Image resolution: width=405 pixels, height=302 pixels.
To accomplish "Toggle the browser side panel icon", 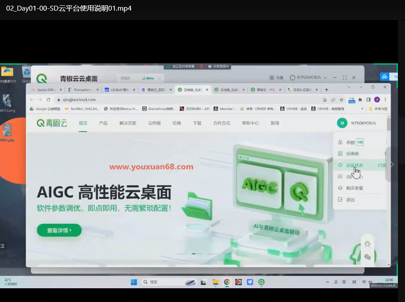I will 369,100.
